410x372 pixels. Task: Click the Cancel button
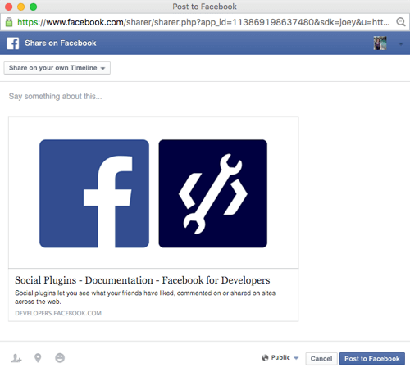(321, 359)
